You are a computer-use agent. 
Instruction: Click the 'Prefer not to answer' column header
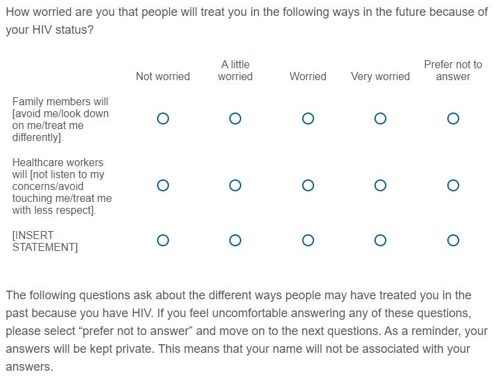click(453, 71)
